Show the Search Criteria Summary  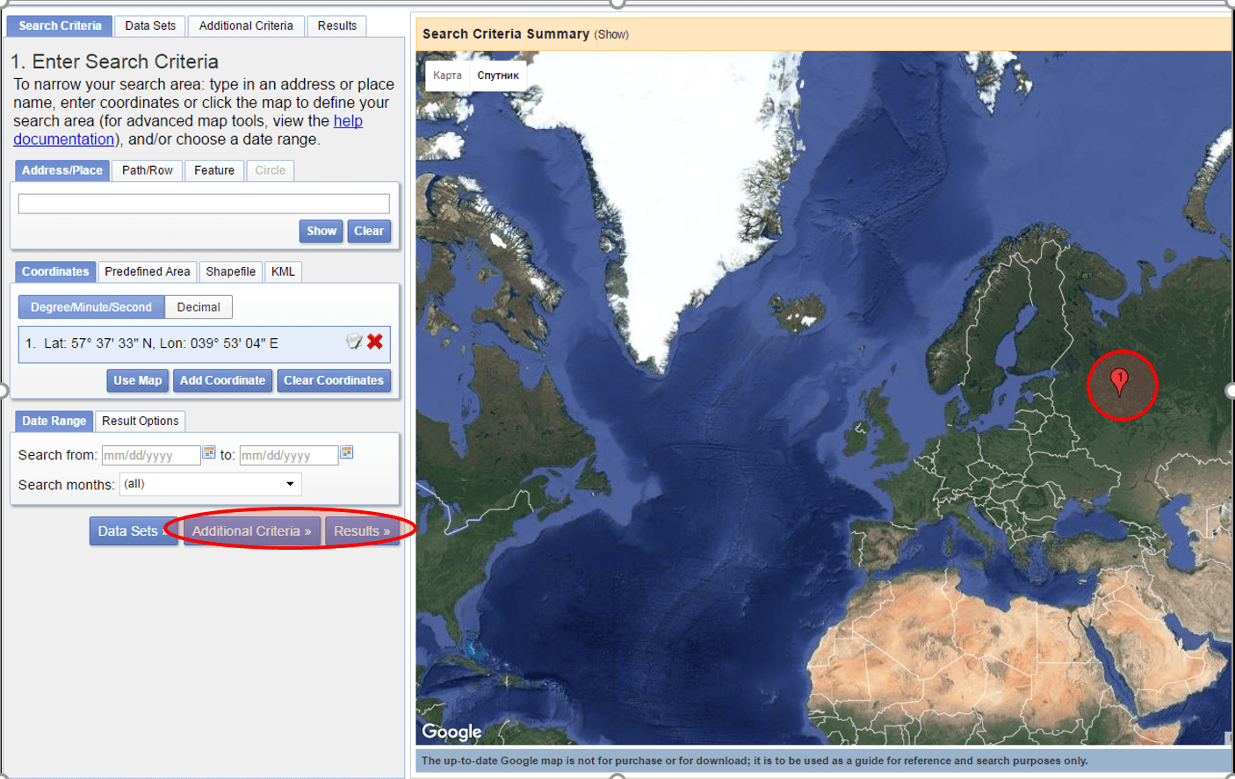611,35
